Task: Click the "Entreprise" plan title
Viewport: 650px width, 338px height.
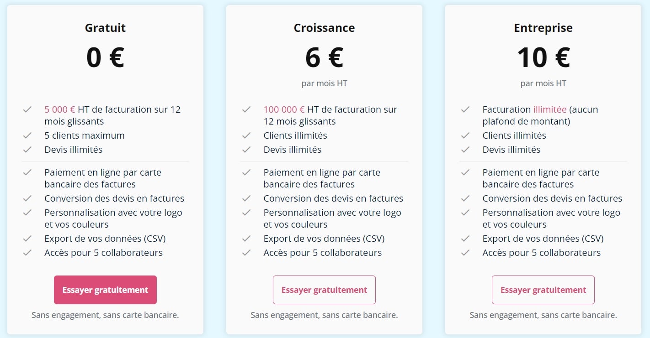Action: coord(543,28)
